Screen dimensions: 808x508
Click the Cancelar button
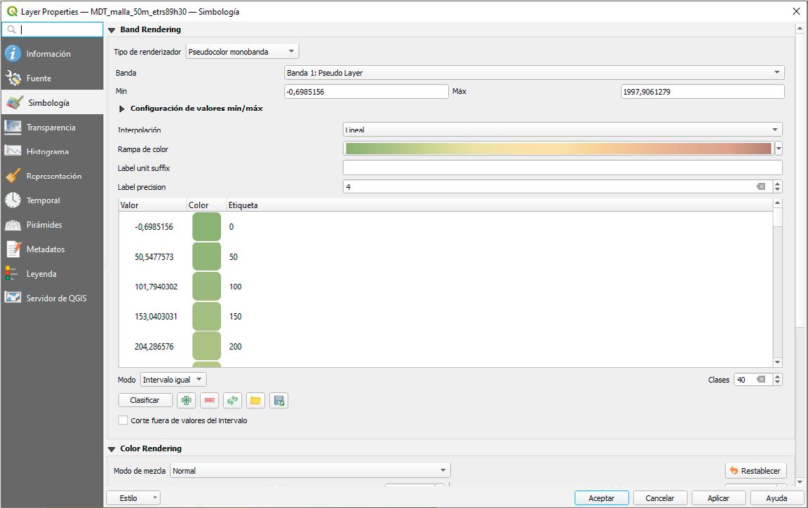659,497
